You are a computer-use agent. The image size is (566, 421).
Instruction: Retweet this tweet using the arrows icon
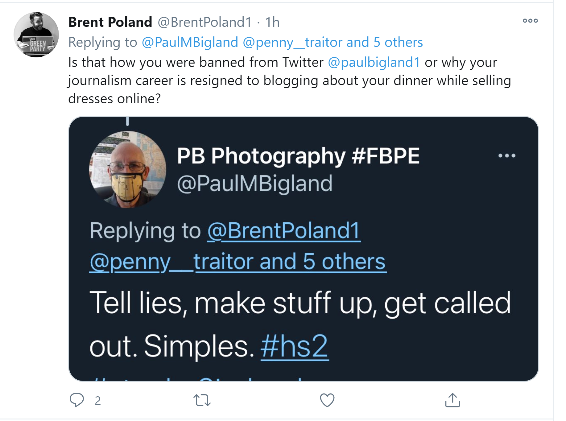pyautogui.click(x=202, y=400)
